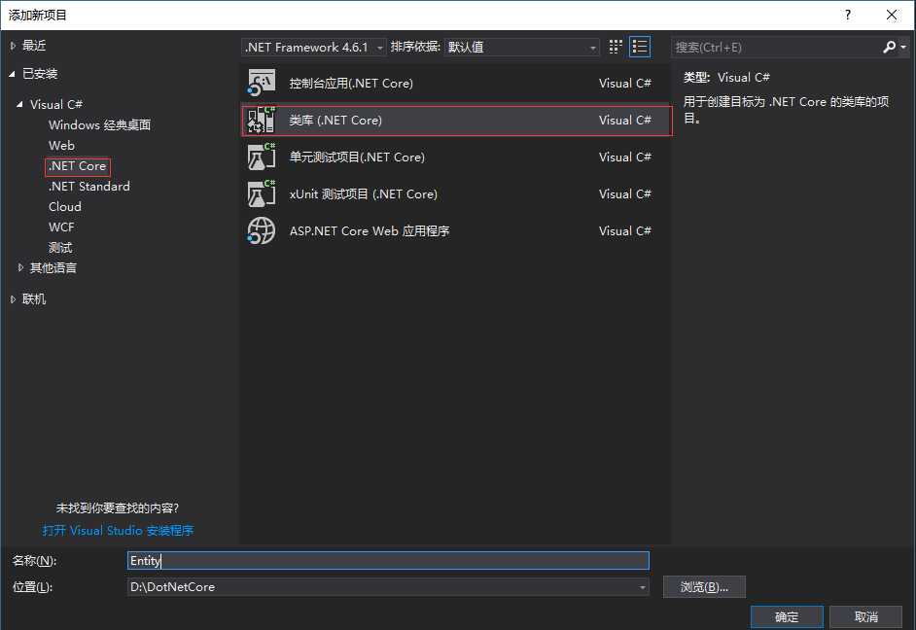Click the 搜索(Ctrl+E) search box

point(777,48)
